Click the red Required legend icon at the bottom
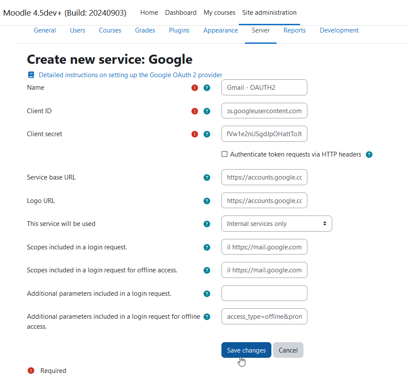 click(x=31, y=370)
